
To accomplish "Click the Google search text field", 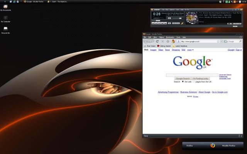I will tap(192, 75).
